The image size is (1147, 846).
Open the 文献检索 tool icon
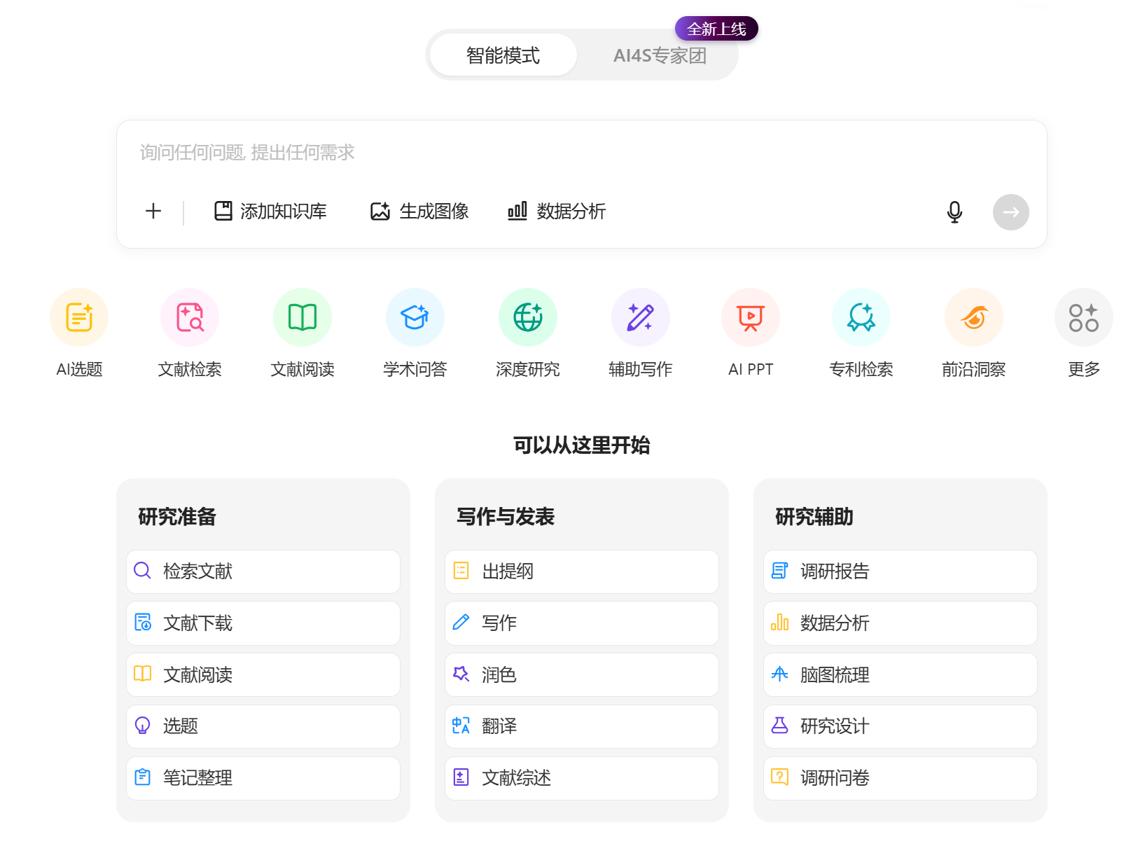[190, 317]
